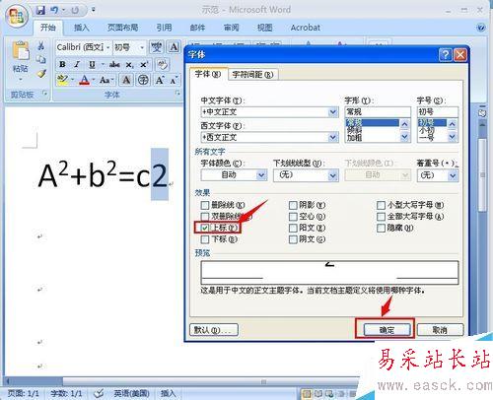Copy selection with the copy icon

pyautogui.click(x=41, y=59)
